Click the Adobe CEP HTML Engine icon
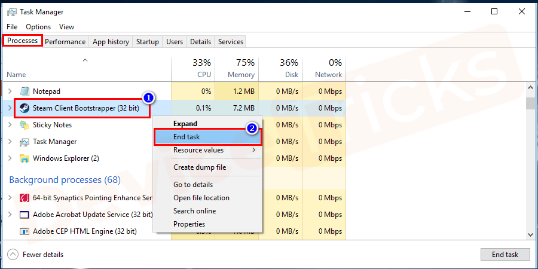Image resolution: width=538 pixels, height=269 pixels. 25,231
